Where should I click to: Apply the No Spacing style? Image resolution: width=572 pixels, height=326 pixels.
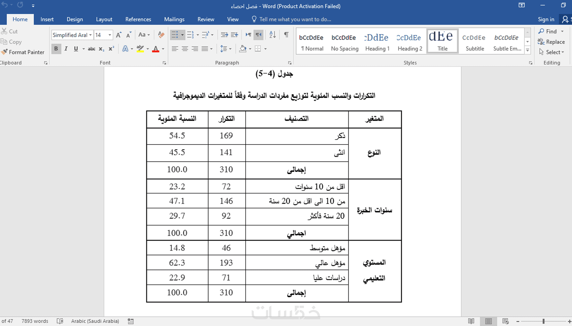pyautogui.click(x=345, y=41)
